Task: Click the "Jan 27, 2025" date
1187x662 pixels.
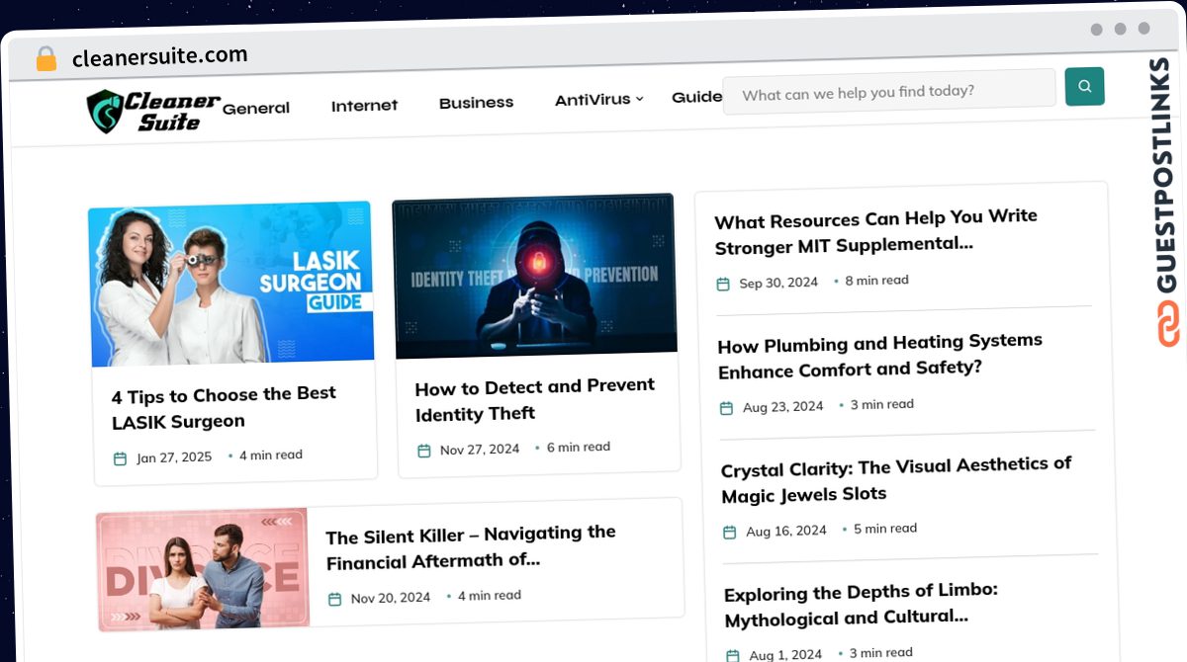Action: click(x=174, y=457)
